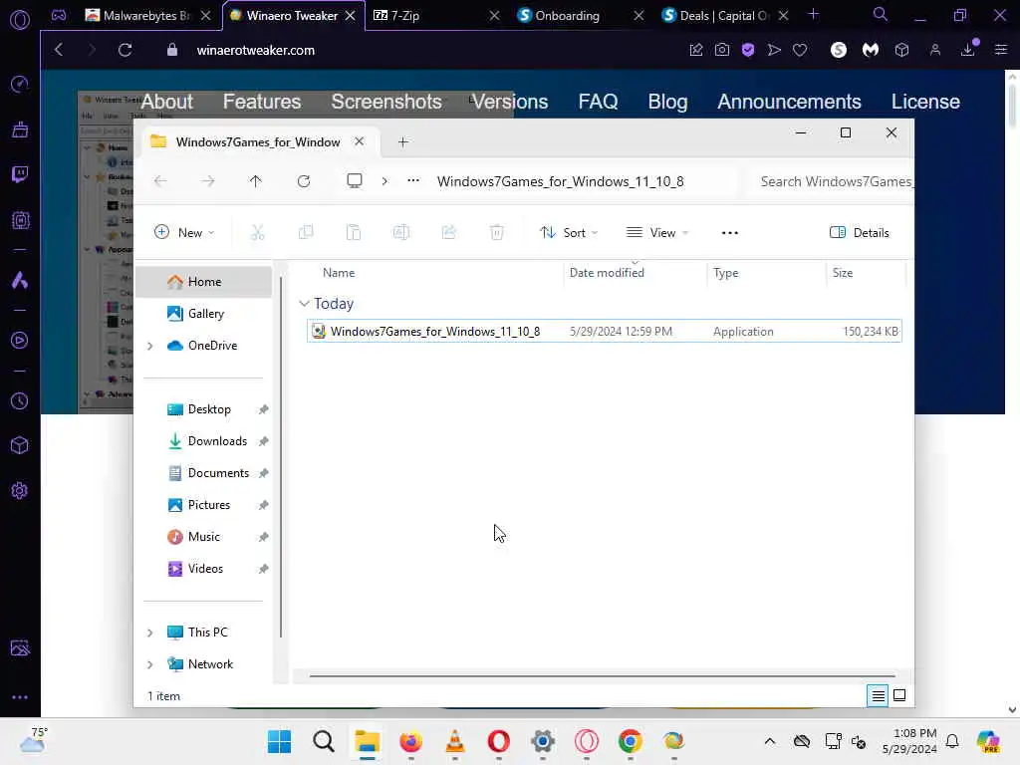
Task: Refresh the File Explorer folder view
Action: point(304,181)
